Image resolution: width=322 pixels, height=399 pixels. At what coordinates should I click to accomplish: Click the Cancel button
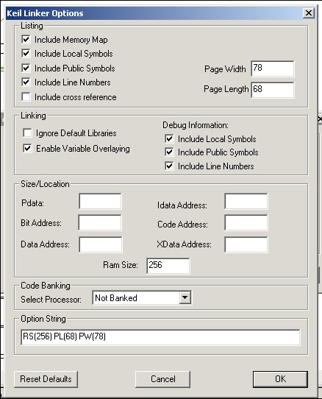coord(163,379)
